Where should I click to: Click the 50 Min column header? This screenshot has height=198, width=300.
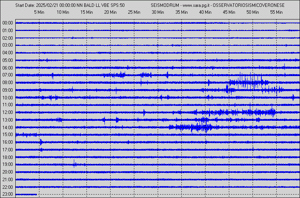pos(253,12)
